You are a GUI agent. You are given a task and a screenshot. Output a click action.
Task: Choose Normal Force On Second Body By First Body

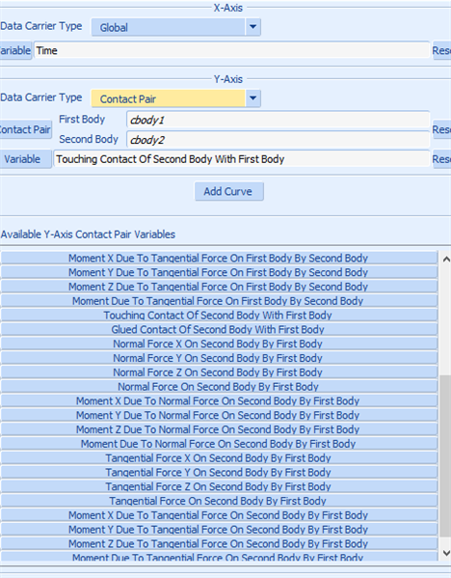219,386
